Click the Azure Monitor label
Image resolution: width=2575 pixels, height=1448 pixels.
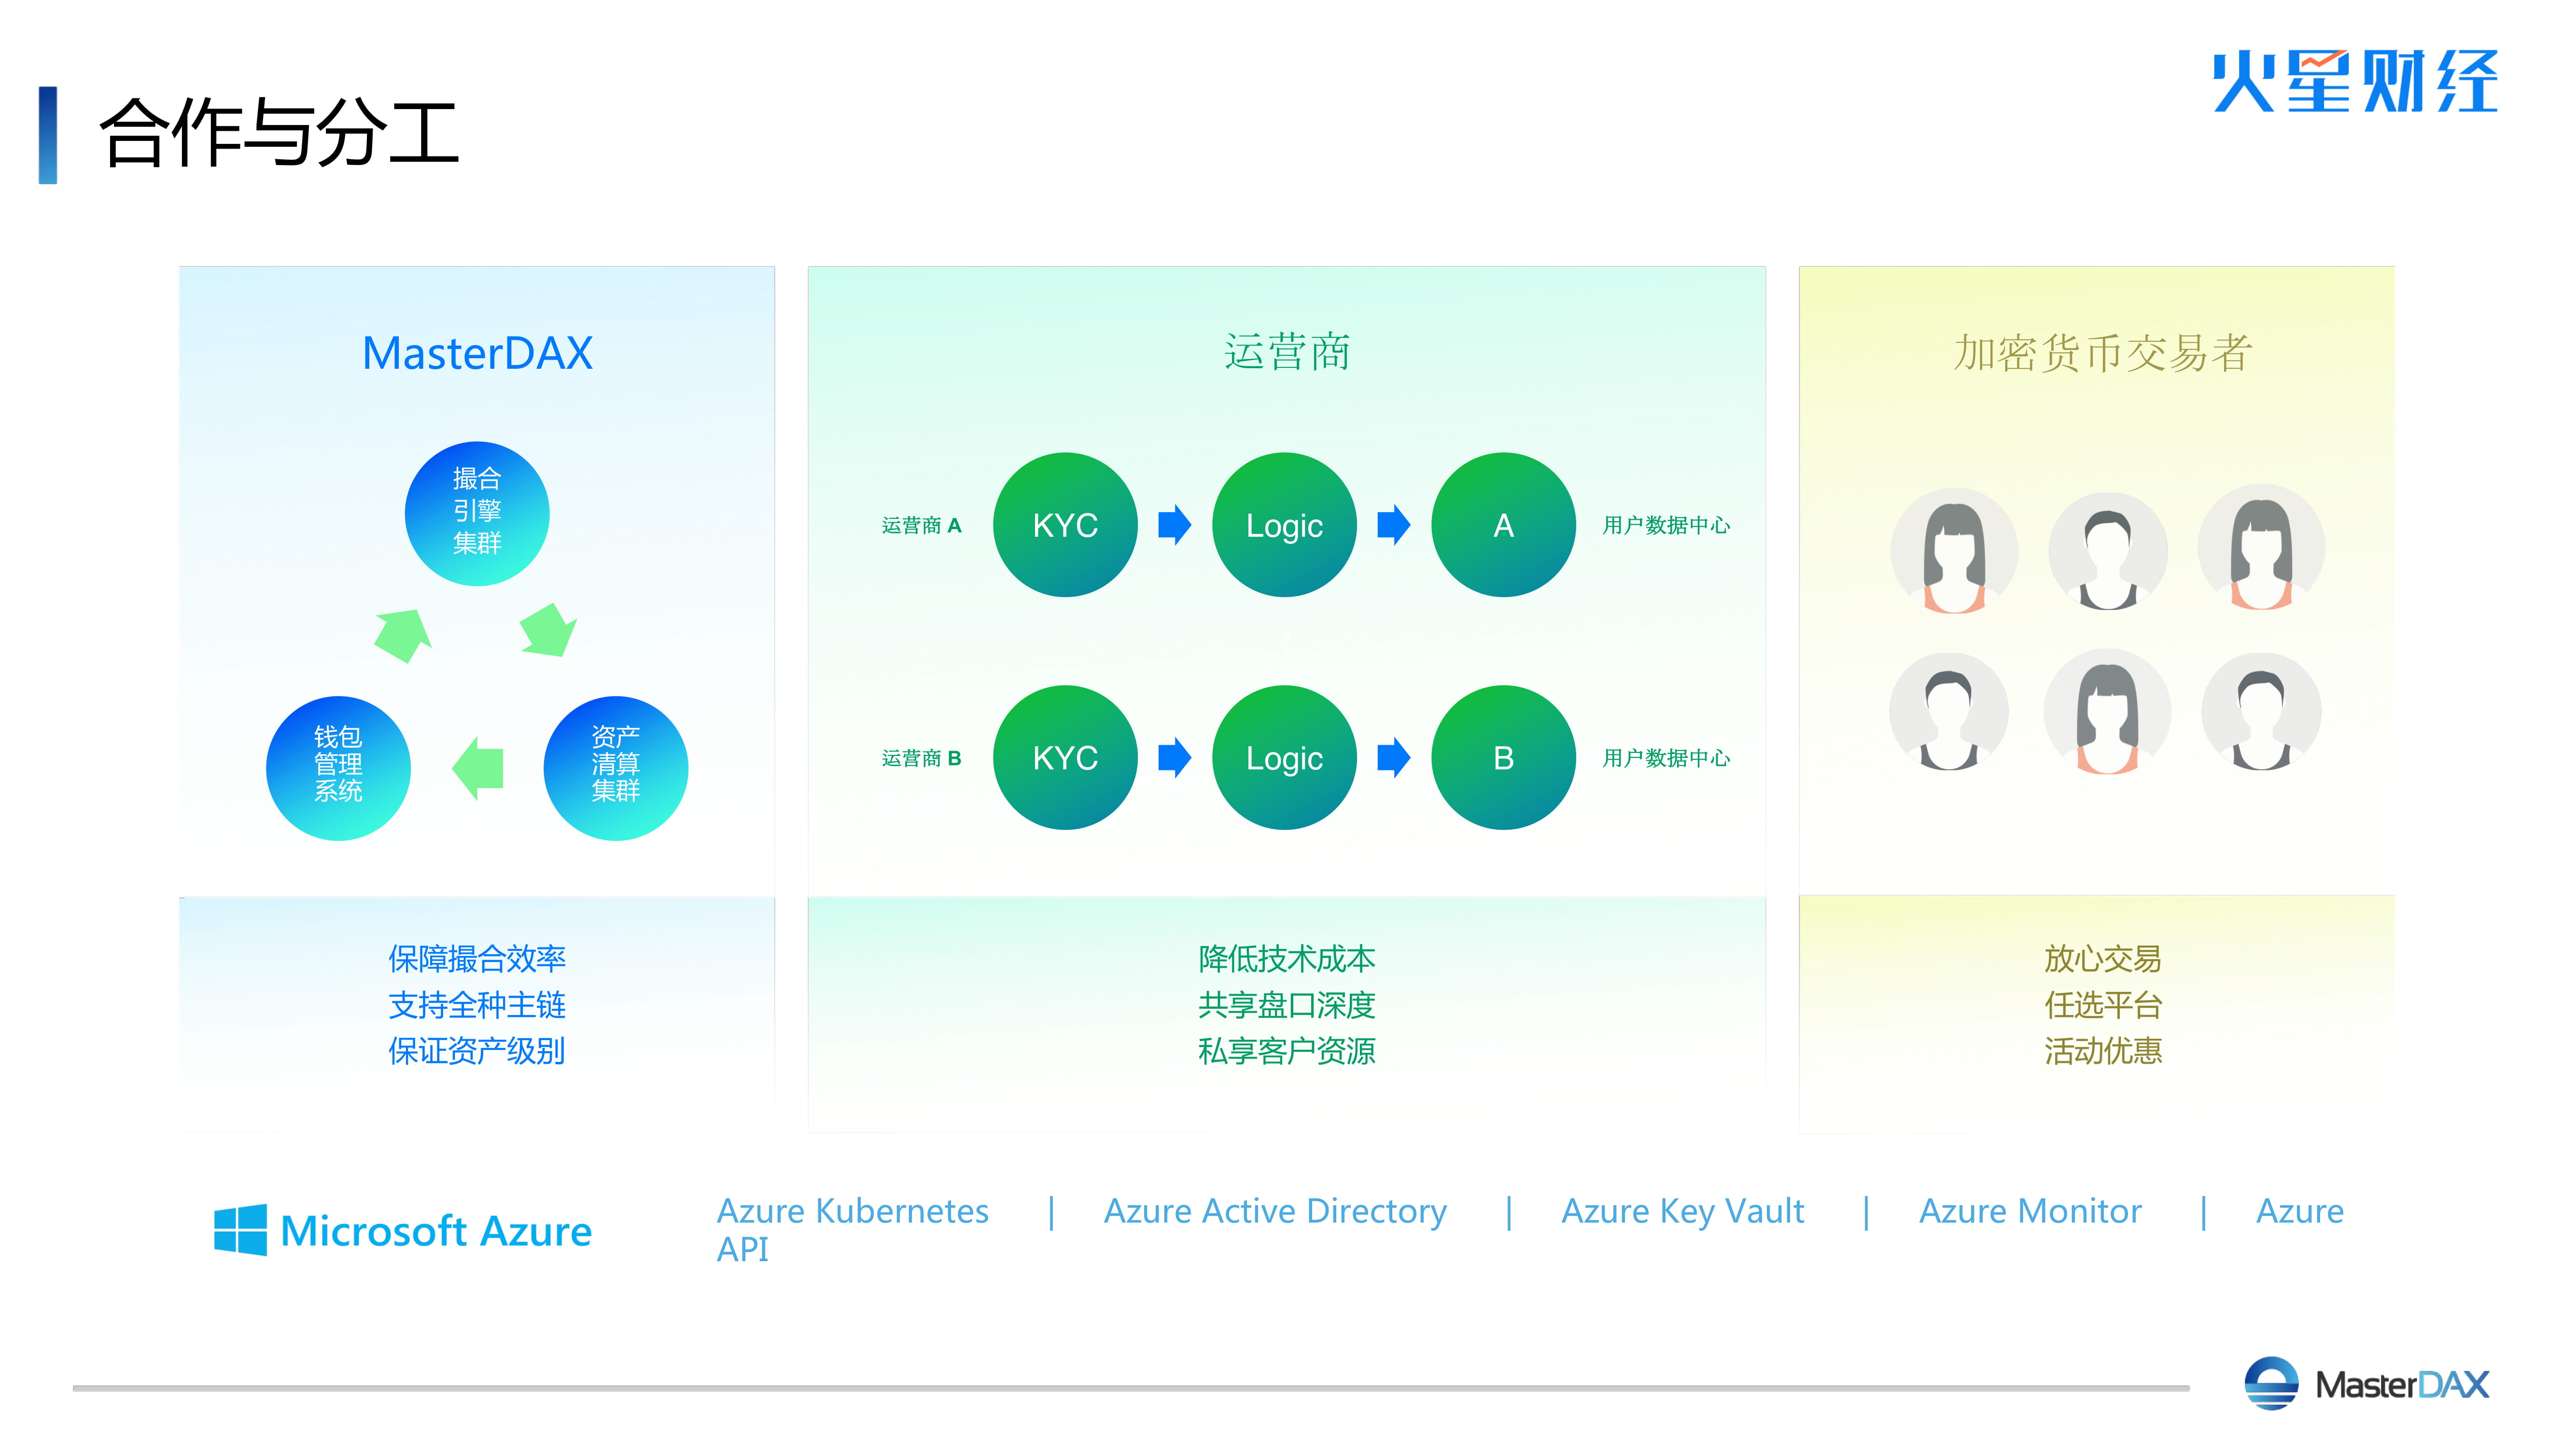point(2030,1211)
